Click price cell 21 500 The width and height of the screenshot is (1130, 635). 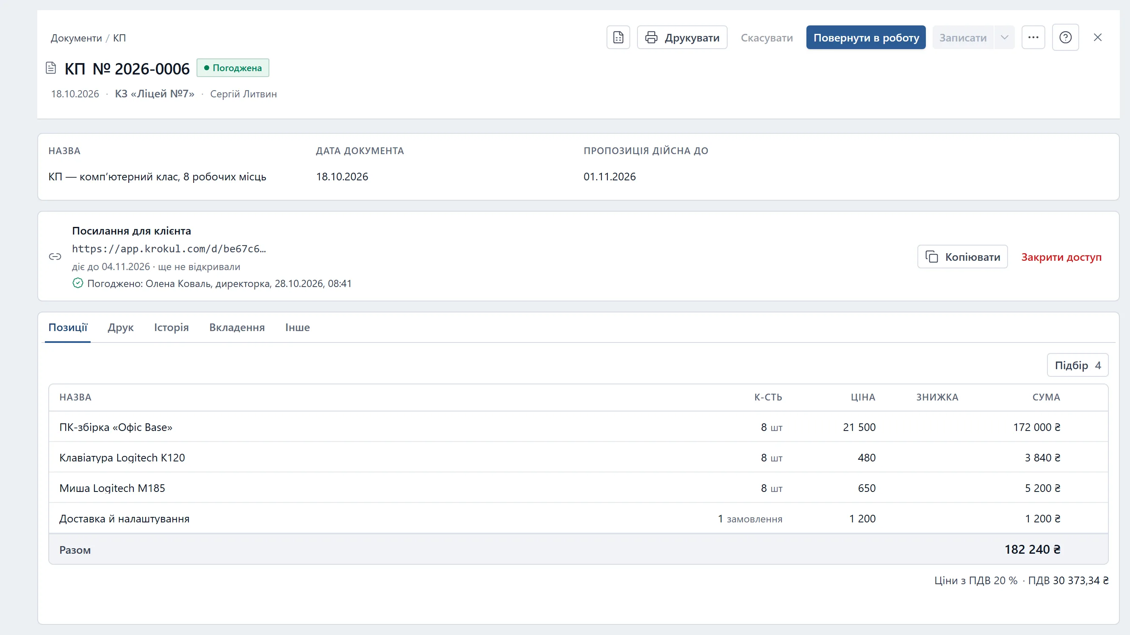coord(859,427)
